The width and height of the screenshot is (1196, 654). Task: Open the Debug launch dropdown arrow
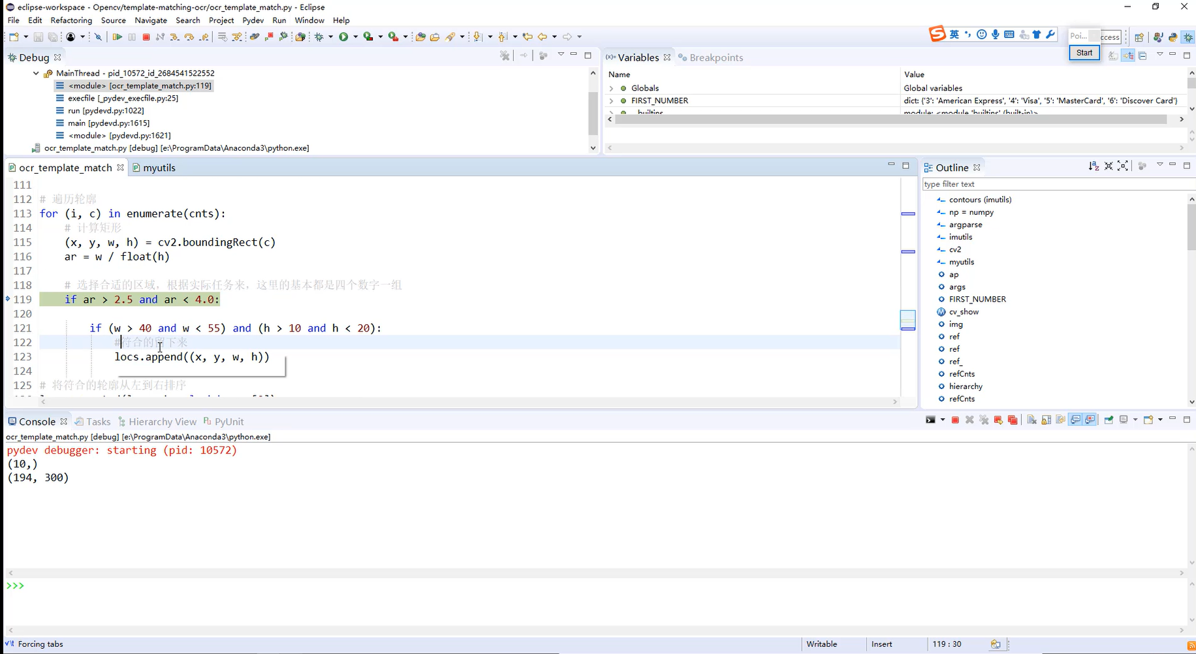click(330, 37)
